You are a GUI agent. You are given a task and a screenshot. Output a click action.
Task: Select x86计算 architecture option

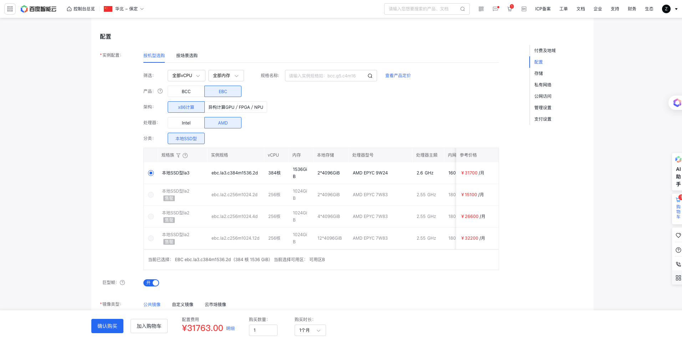pyautogui.click(x=186, y=107)
